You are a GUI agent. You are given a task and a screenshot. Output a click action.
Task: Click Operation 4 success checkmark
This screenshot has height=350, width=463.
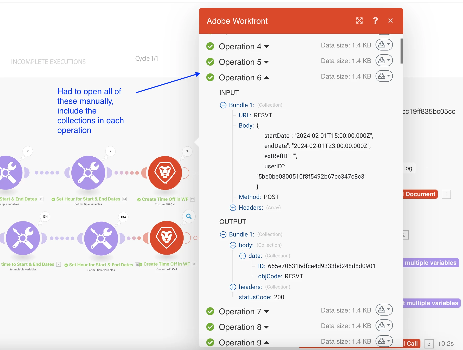coord(210,46)
